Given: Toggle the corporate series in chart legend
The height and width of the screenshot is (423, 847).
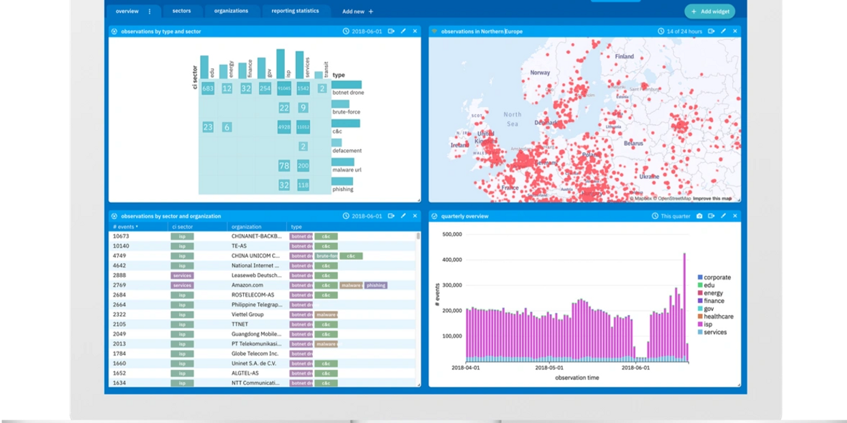Looking at the screenshot, I should 714,278.
